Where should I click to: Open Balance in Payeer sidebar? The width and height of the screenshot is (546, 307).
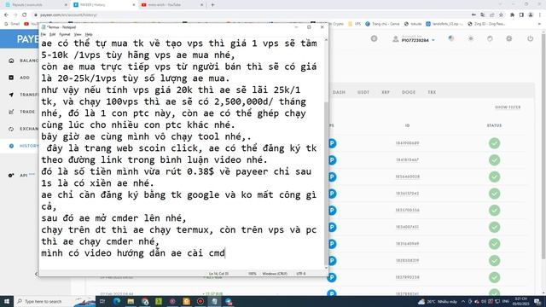(23, 61)
